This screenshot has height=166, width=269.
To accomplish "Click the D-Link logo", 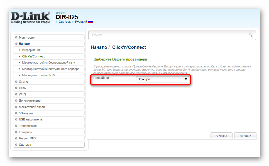I will pos(30,18).
